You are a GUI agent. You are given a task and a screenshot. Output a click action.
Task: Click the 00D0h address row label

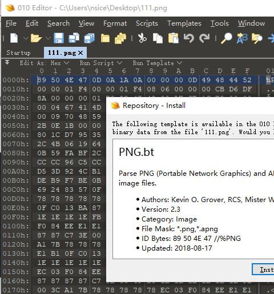click(x=16, y=199)
